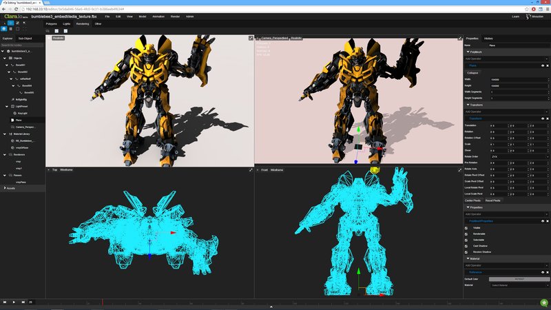
Task: Maximize the Front wireframe viewport
Action: coord(459,169)
